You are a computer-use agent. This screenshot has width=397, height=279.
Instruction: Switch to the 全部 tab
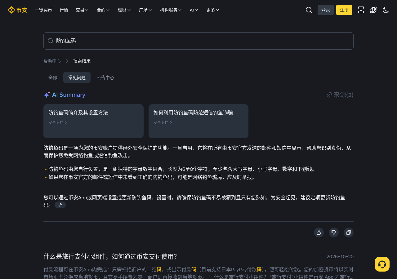[53, 77]
